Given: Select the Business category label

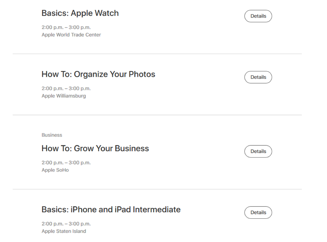Looking at the screenshot, I should pos(52,135).
